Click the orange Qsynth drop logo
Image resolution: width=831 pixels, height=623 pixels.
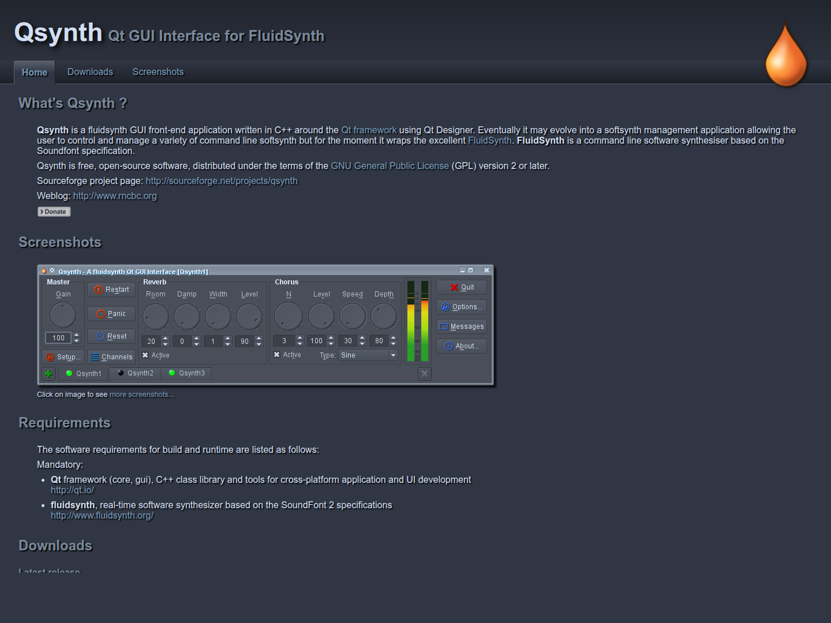click(785, 55)
